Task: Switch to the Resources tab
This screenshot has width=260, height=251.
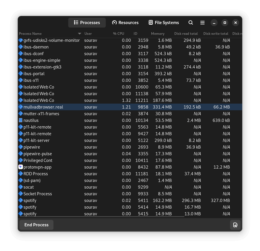Action: pyautogui.click(x=125, y=23)
